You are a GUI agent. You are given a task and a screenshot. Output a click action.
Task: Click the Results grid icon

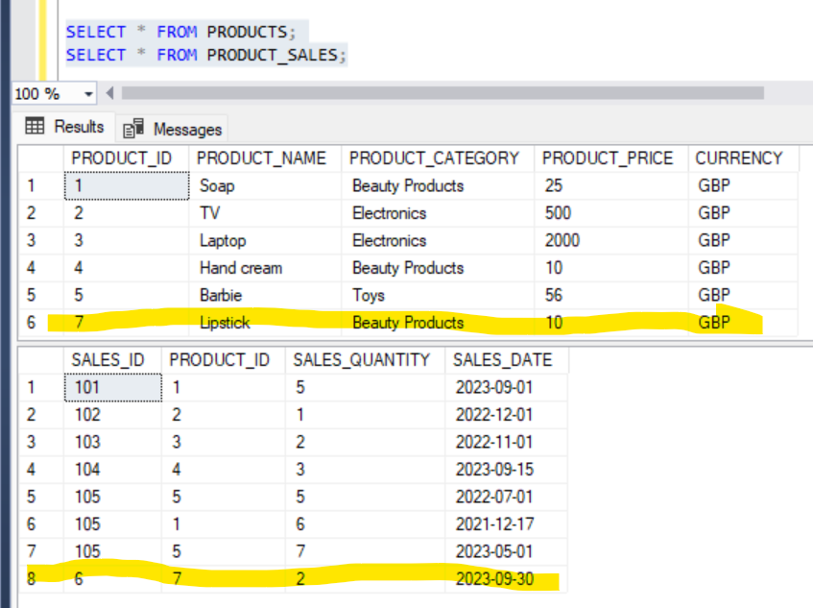point(35,127)
